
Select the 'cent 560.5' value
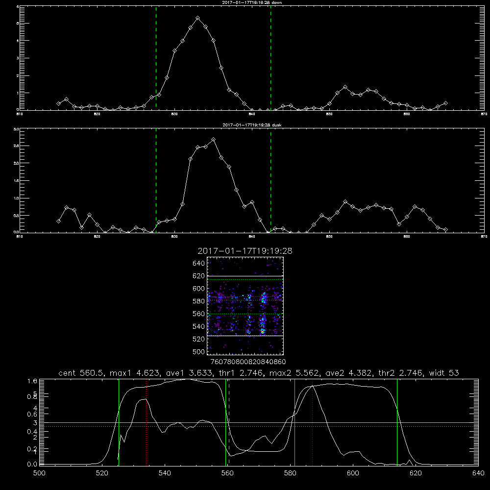tap(81, 373)
